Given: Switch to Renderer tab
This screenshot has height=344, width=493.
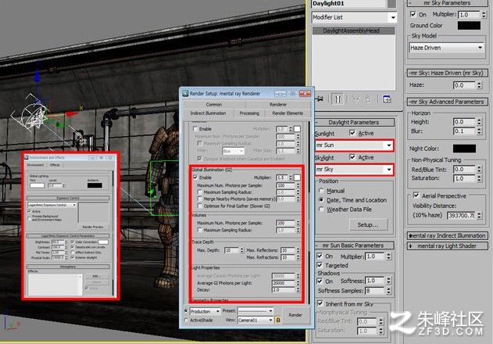Looking at the screenshot, I should pos(278,104).
